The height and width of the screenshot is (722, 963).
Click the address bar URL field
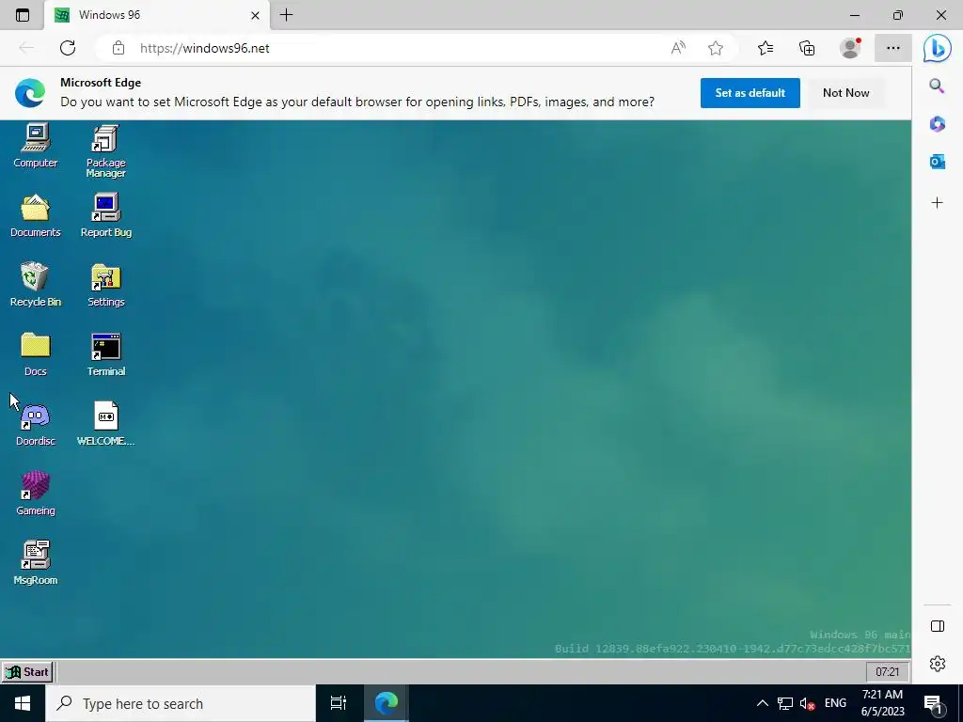click(393, 48)
